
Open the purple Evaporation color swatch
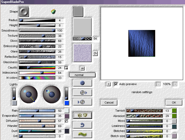coord(67,116)
